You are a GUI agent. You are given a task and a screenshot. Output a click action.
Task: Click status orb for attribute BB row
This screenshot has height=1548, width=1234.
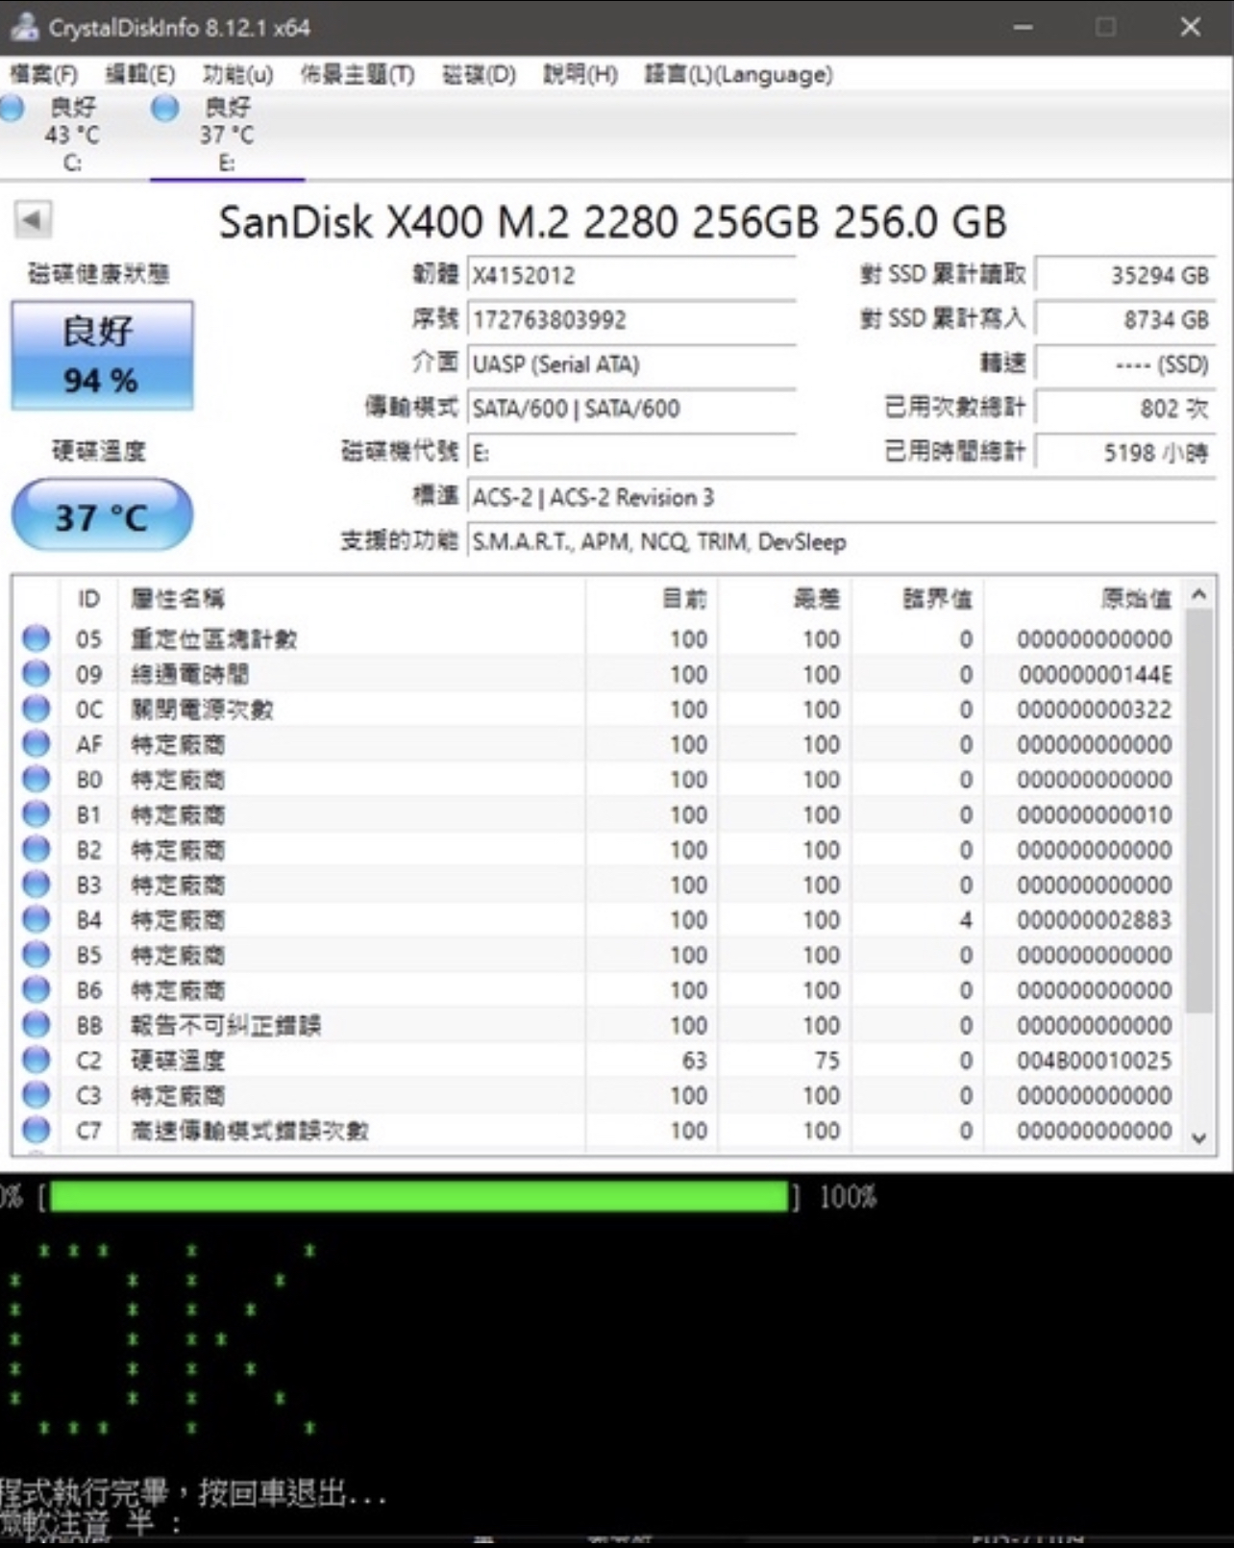pos(36,1025)
